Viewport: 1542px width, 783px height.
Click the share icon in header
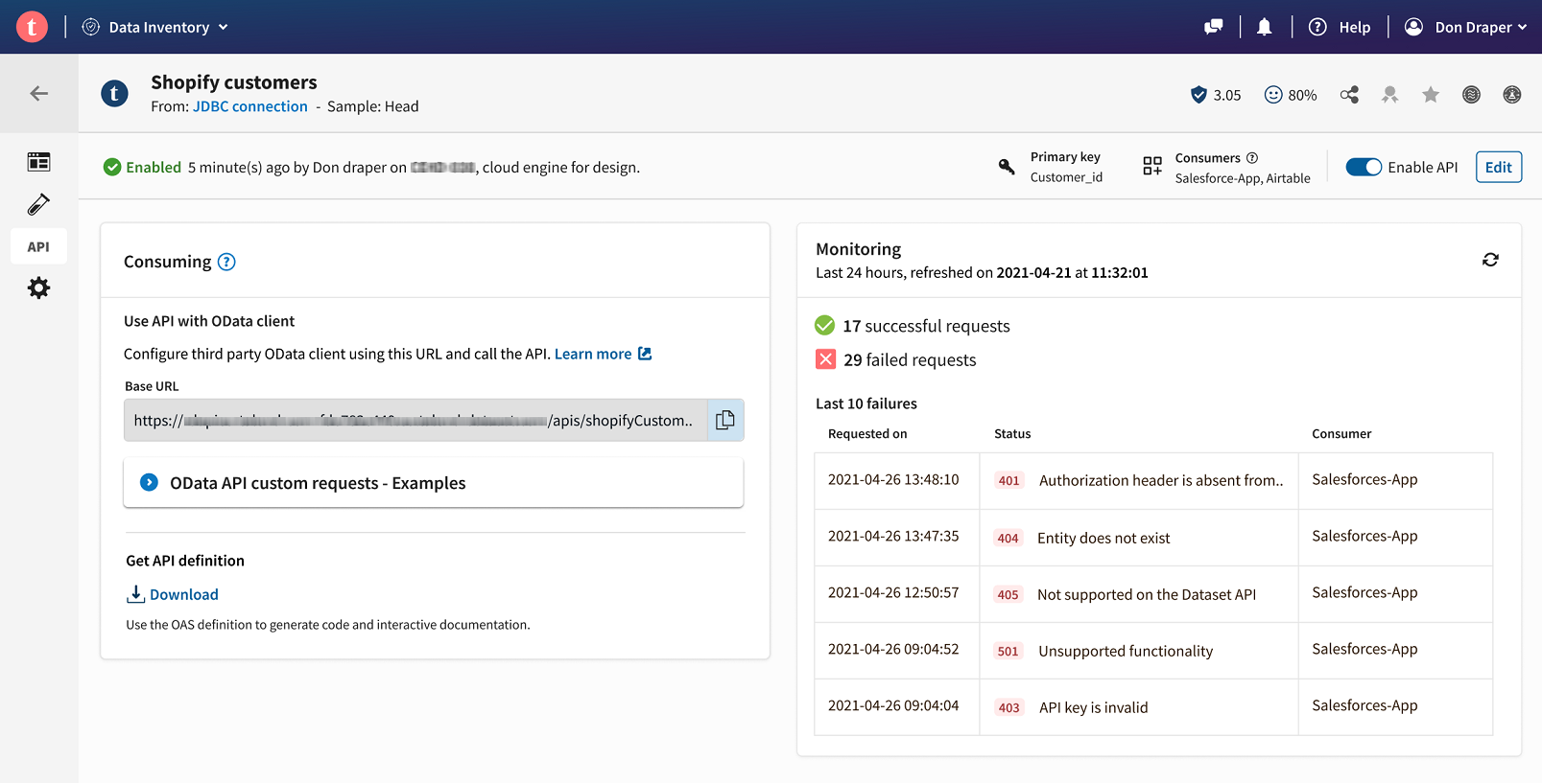pyautogui.click(x=1349, y=95)
